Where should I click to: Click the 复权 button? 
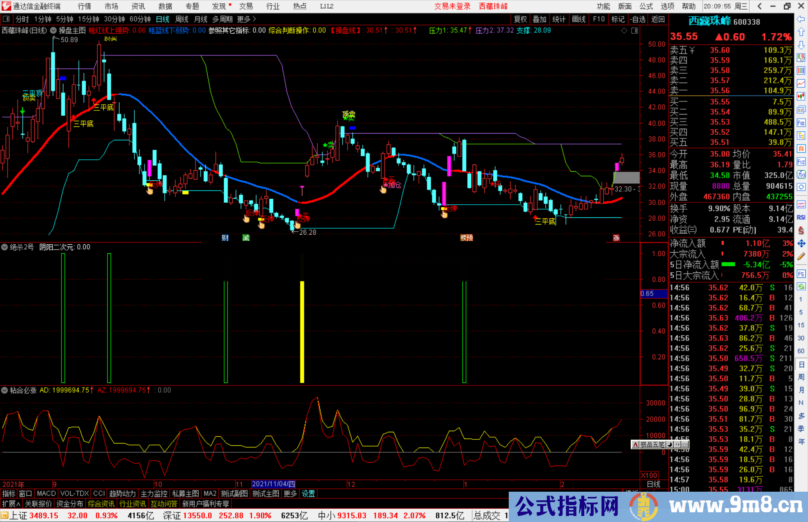click(x=520, y=19)
